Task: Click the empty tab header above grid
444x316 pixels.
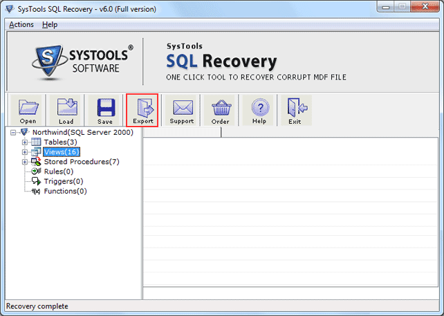Action: [182, 132]
